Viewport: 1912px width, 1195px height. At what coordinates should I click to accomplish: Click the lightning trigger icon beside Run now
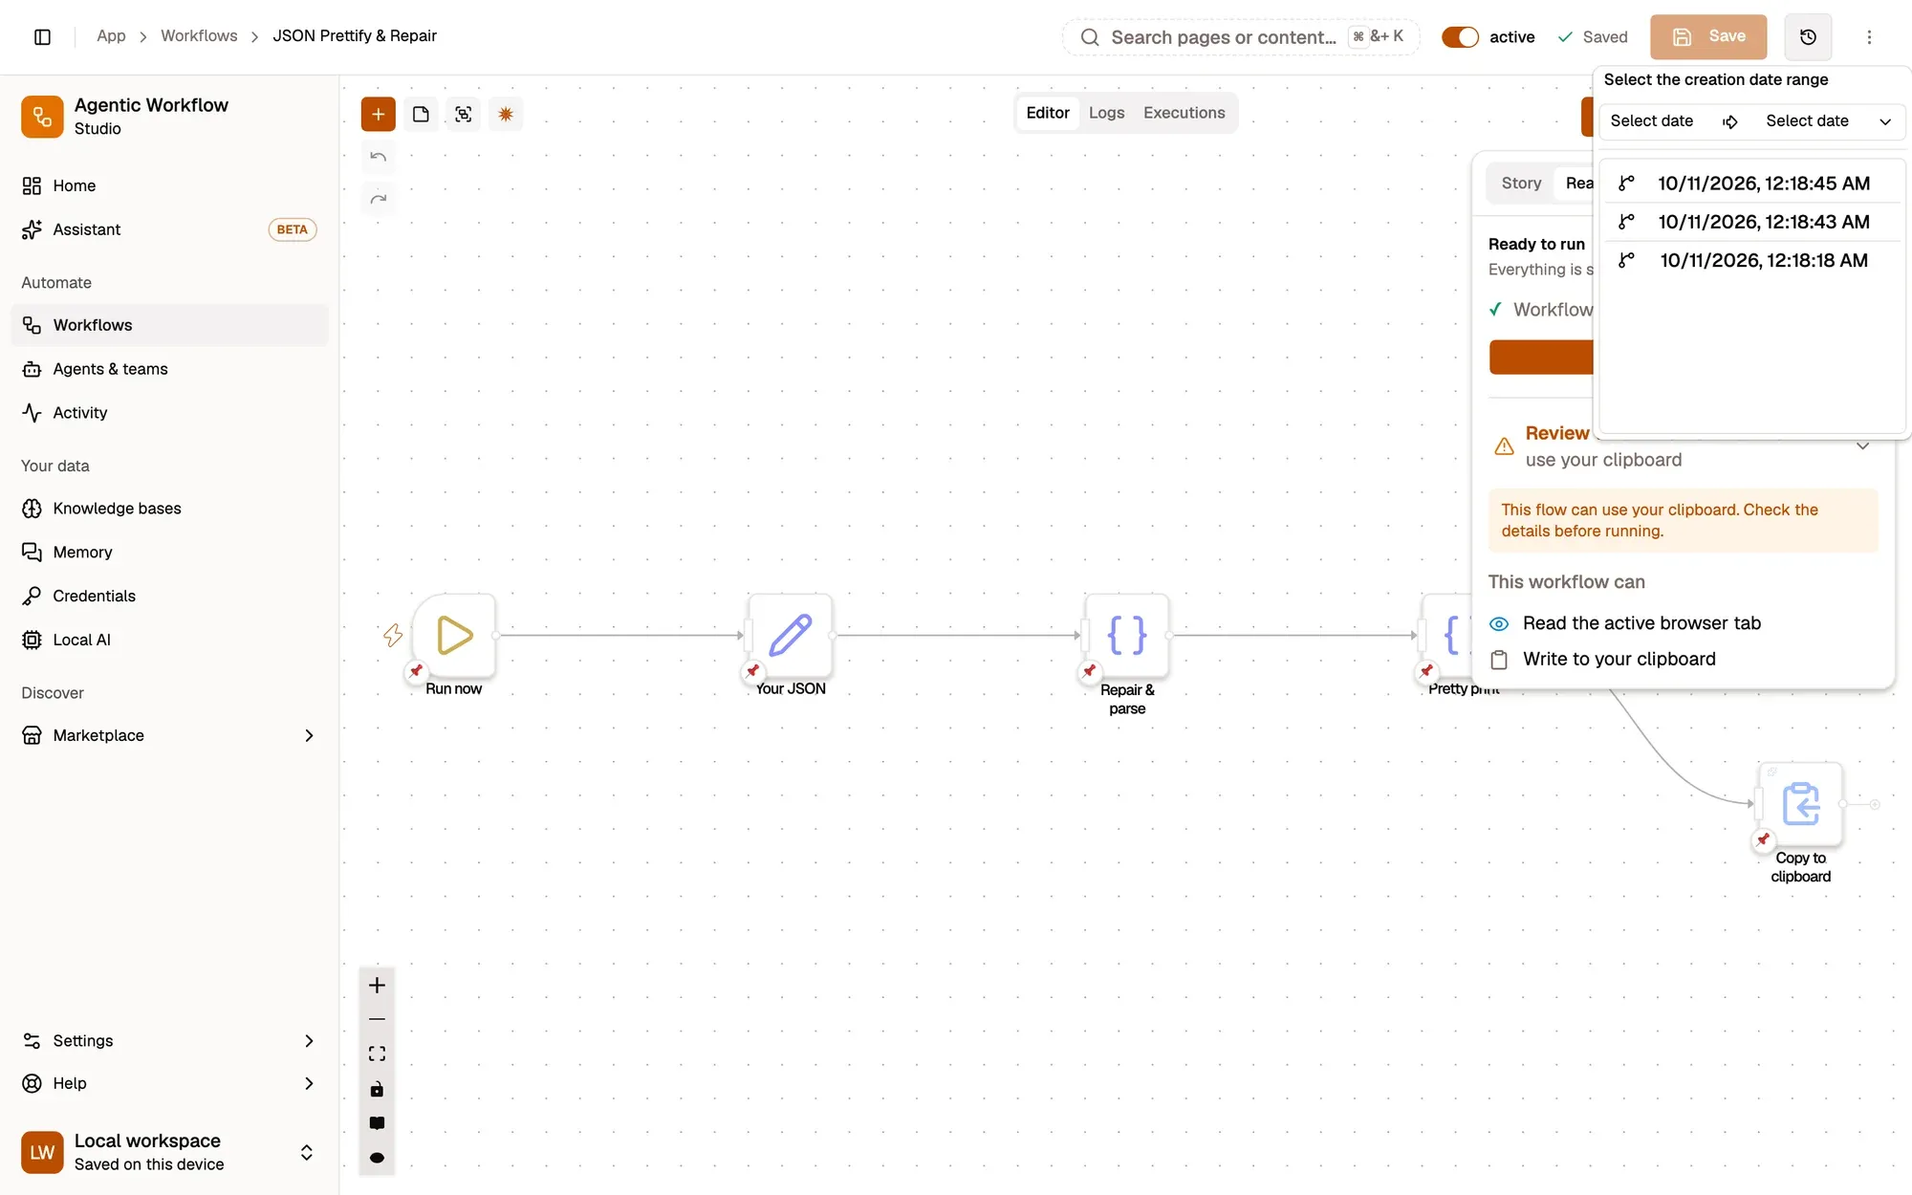[393, 635]
